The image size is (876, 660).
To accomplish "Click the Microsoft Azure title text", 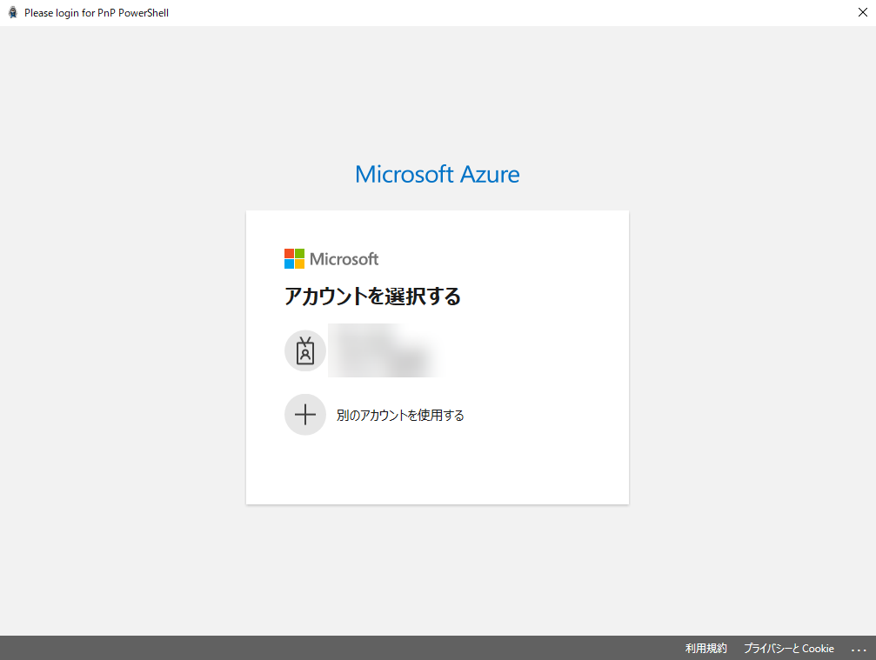I will (438, 174).
